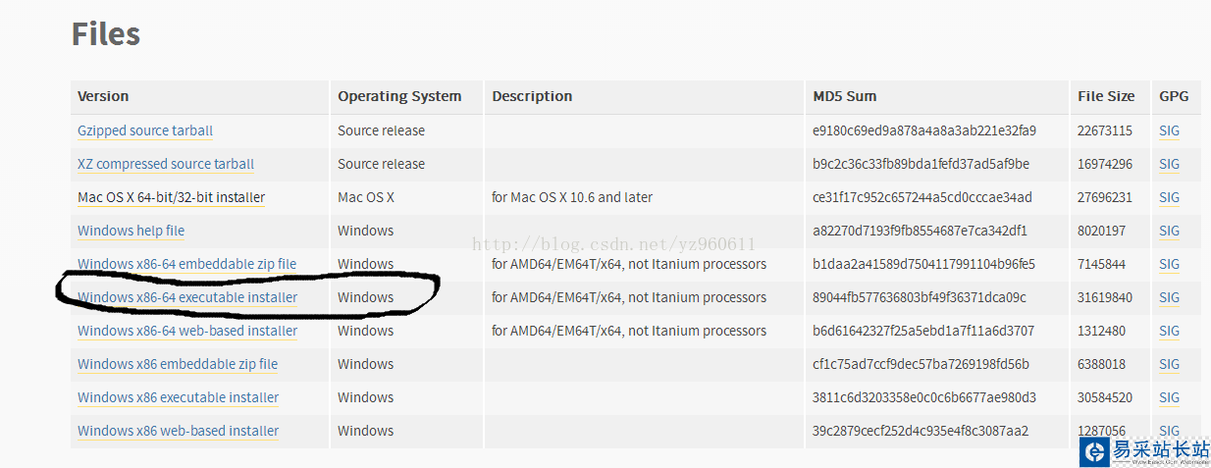Viewport: 1211px width, 468px height.
Task: Open SIG for x86-64 executable installer
Action: click(x=1169, y=297)
